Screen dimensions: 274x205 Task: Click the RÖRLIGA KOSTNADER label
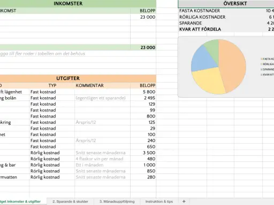point(202,17)
